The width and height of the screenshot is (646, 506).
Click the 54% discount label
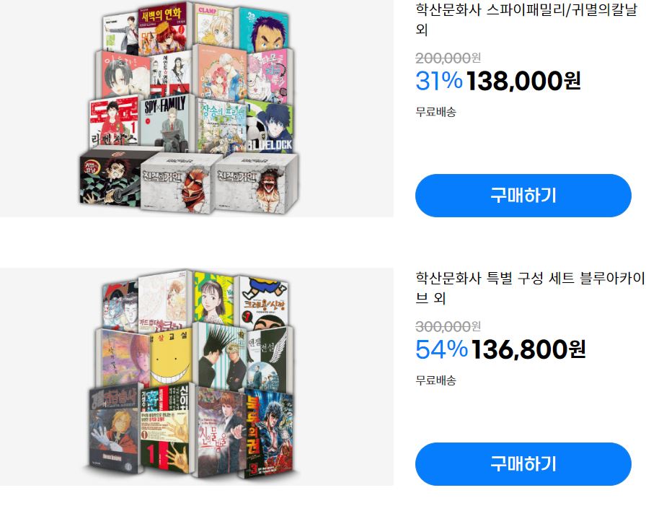441,349
